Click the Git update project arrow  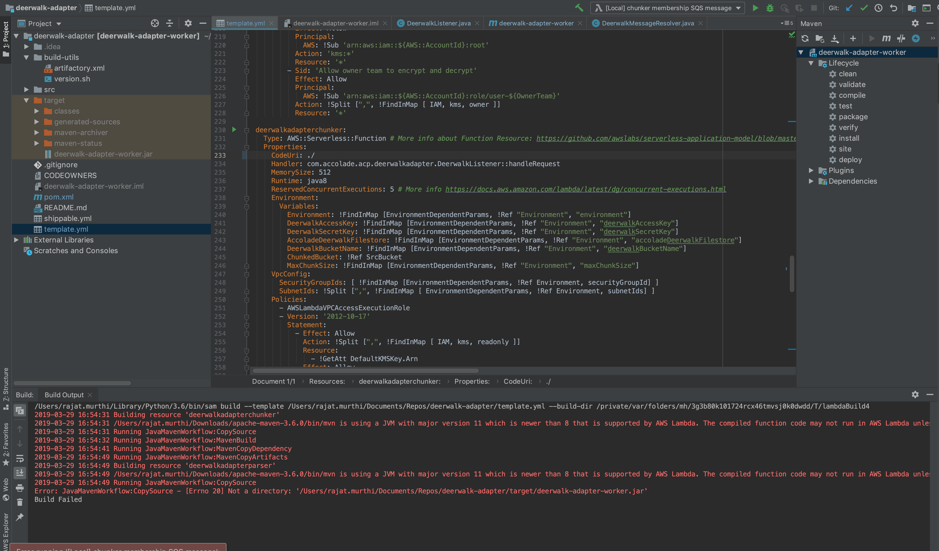coord(849,8)
